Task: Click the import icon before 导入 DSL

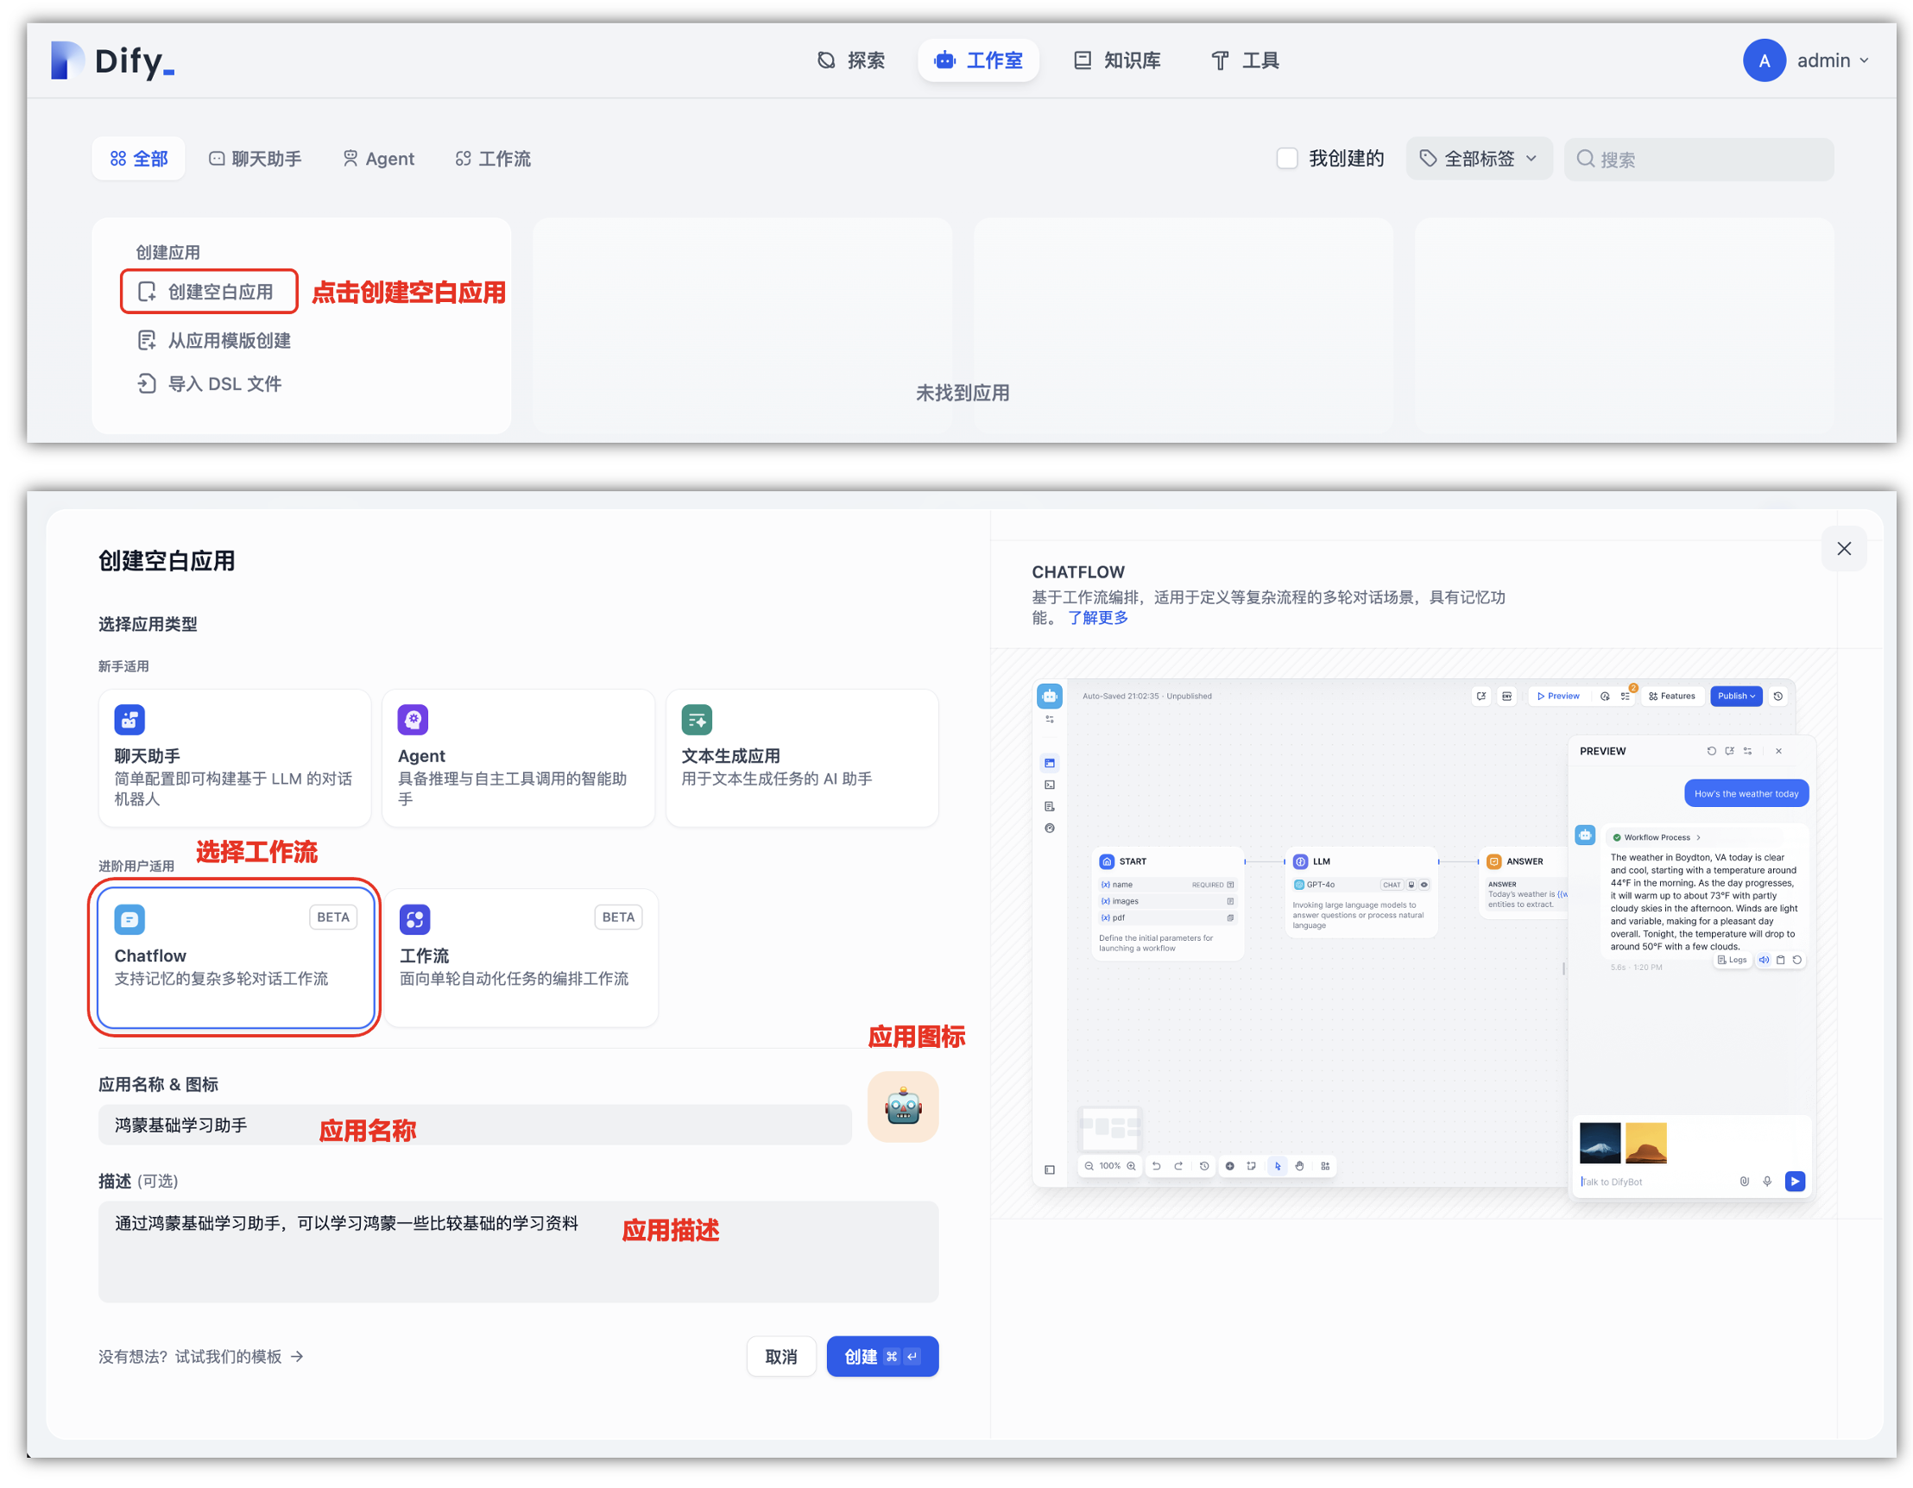Action: [147, 383]
